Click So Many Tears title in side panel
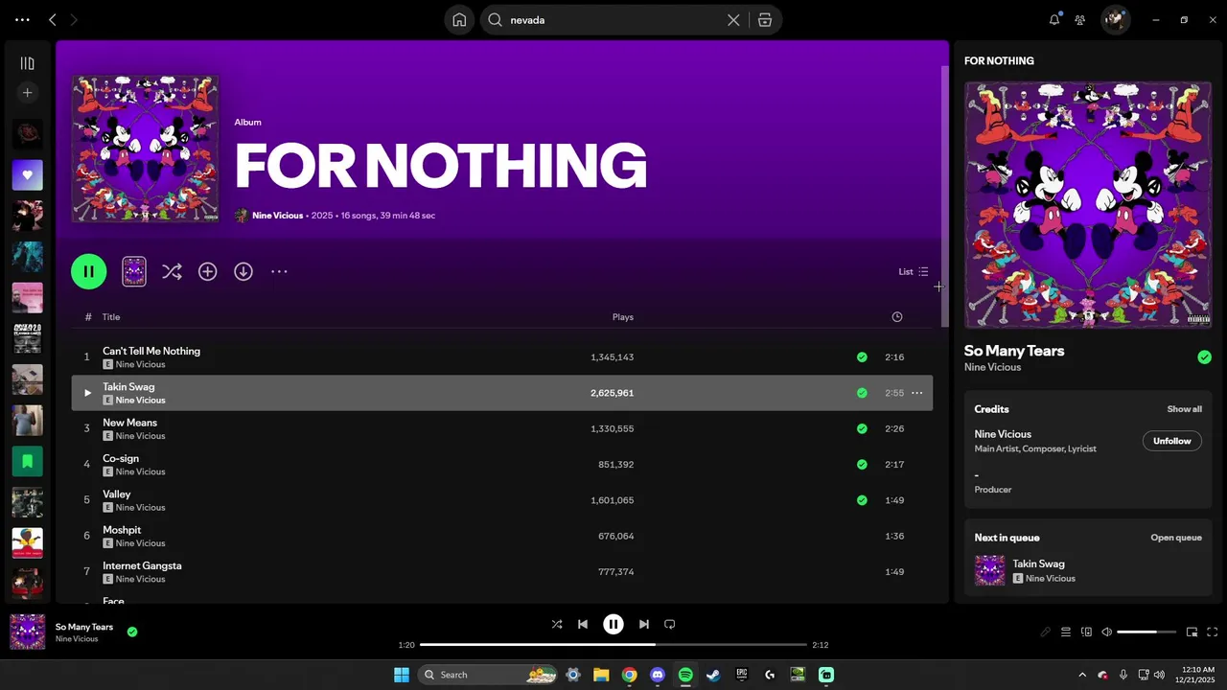1227x690 pixels. tap(1014, 351)
